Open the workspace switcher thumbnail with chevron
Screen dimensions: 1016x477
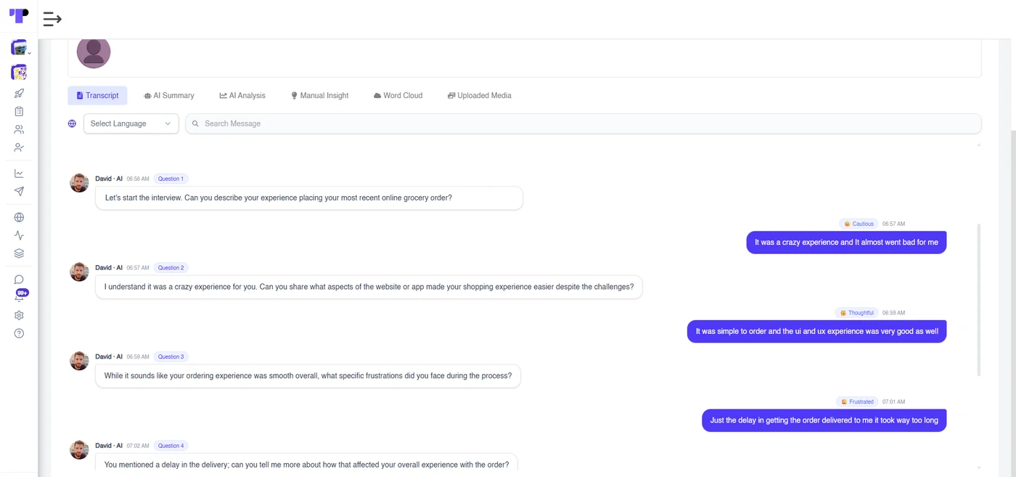(x=20, y=48)
